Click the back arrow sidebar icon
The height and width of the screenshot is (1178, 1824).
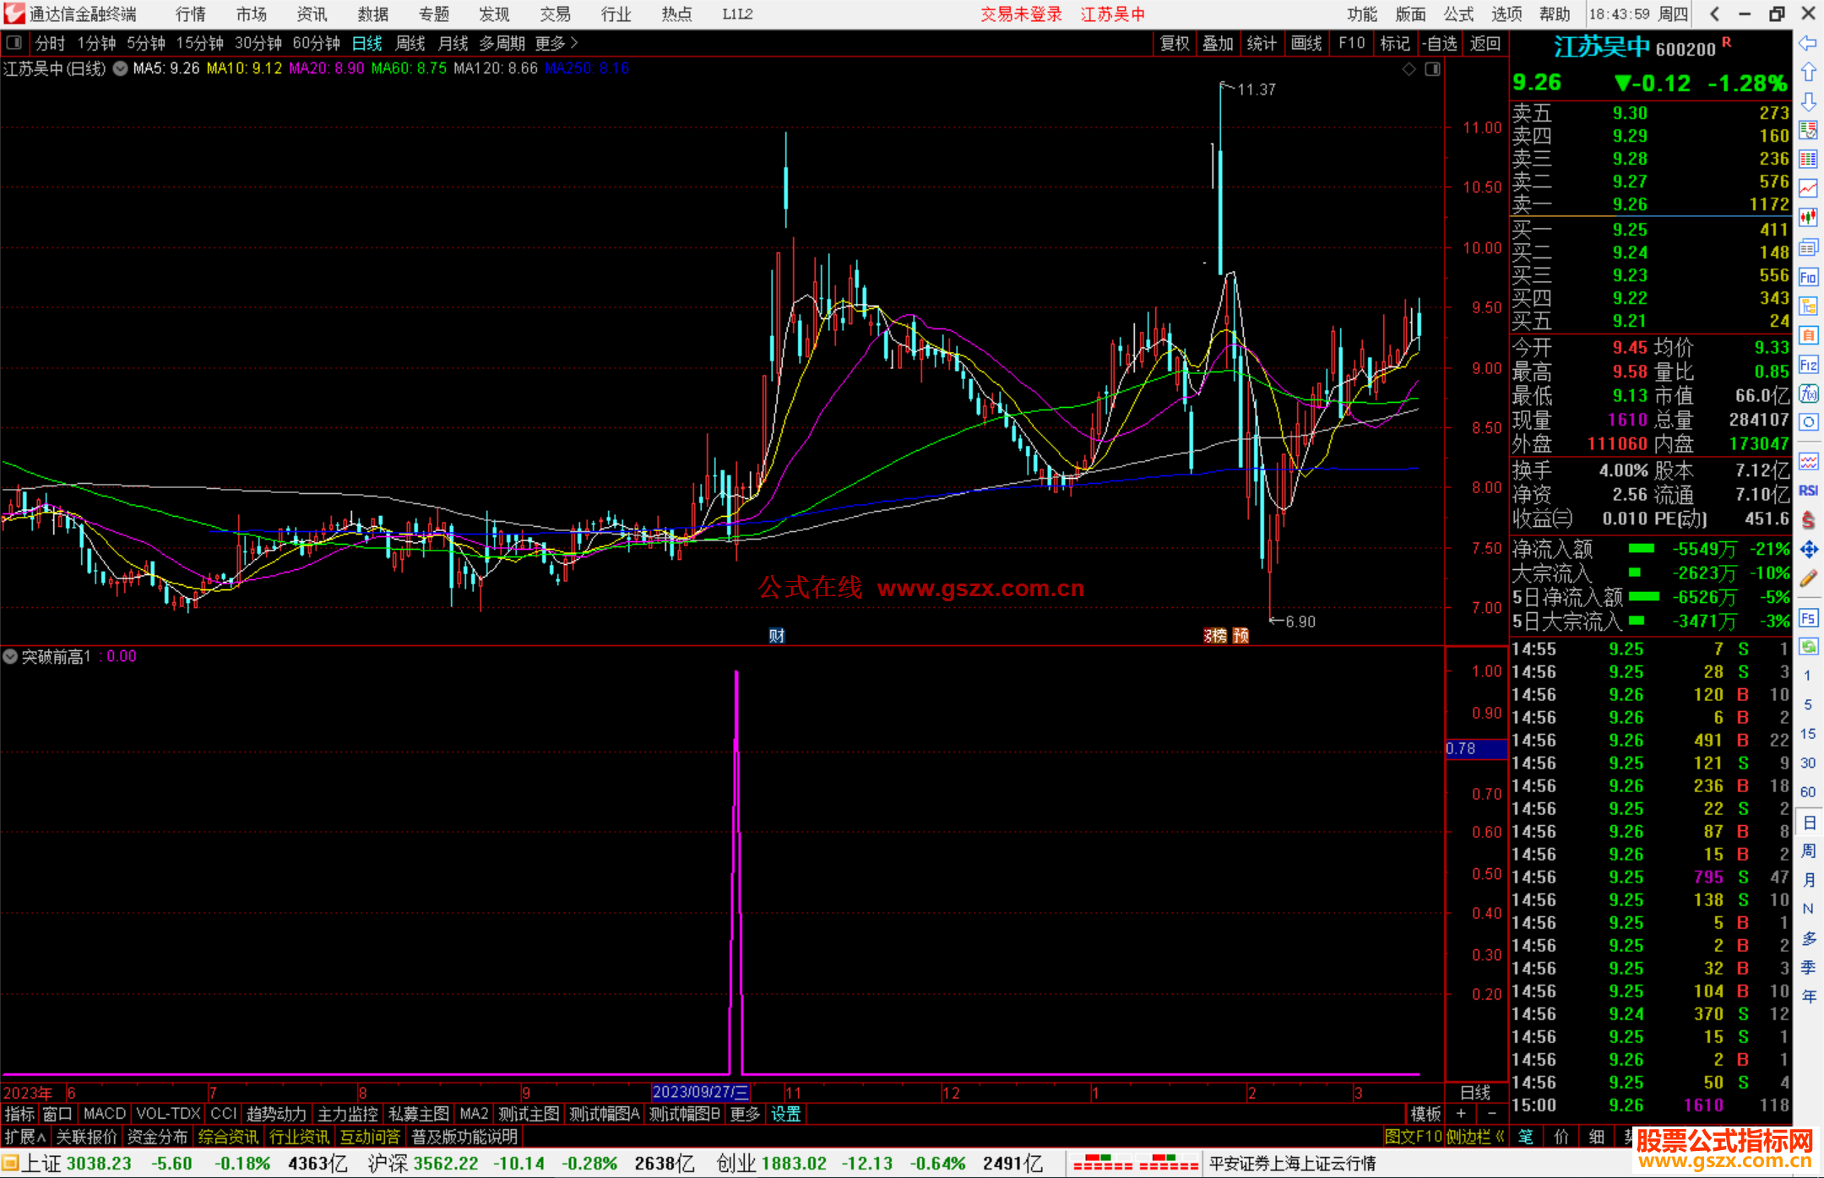(1808, 43)
